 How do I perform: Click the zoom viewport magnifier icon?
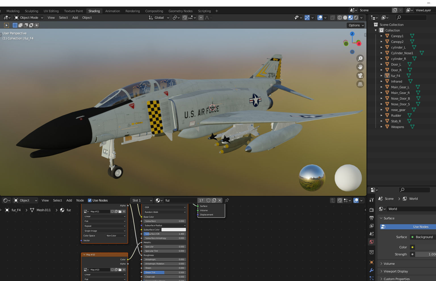pyautogui.click(x=360, y=58)
